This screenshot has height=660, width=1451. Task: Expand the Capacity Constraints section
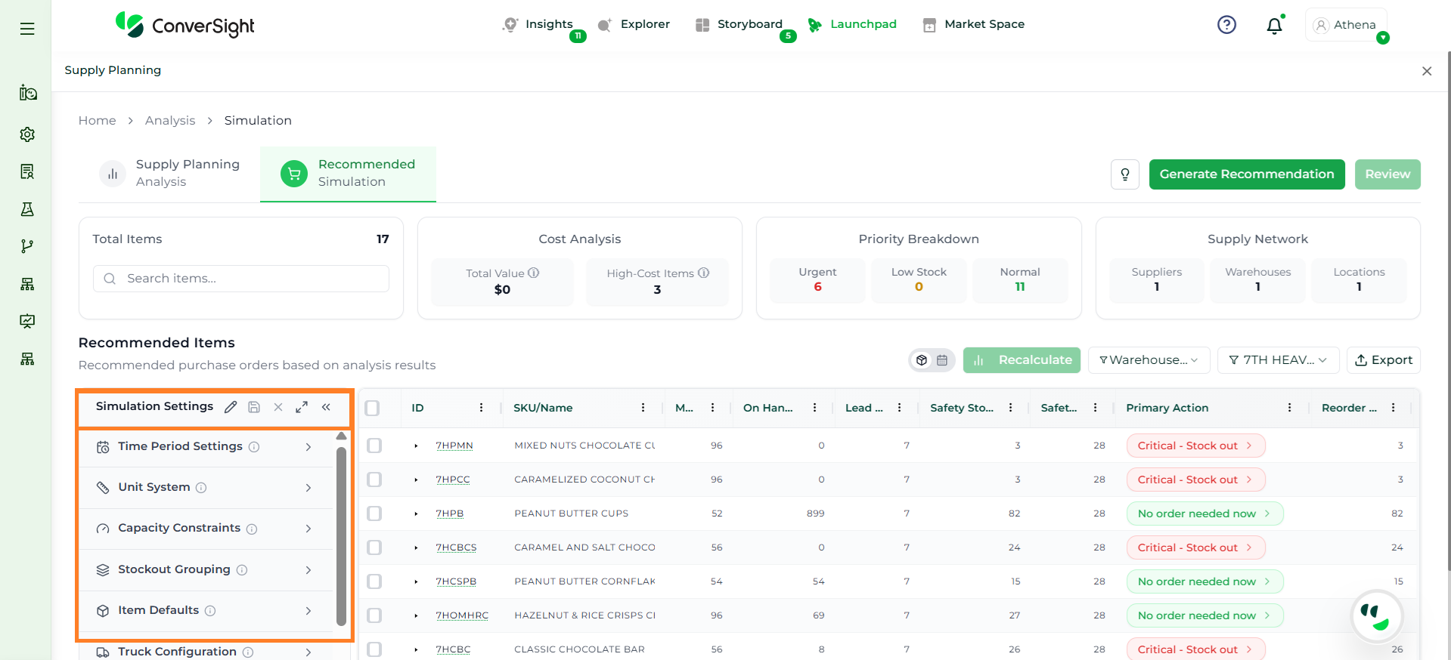pos(206,529)
